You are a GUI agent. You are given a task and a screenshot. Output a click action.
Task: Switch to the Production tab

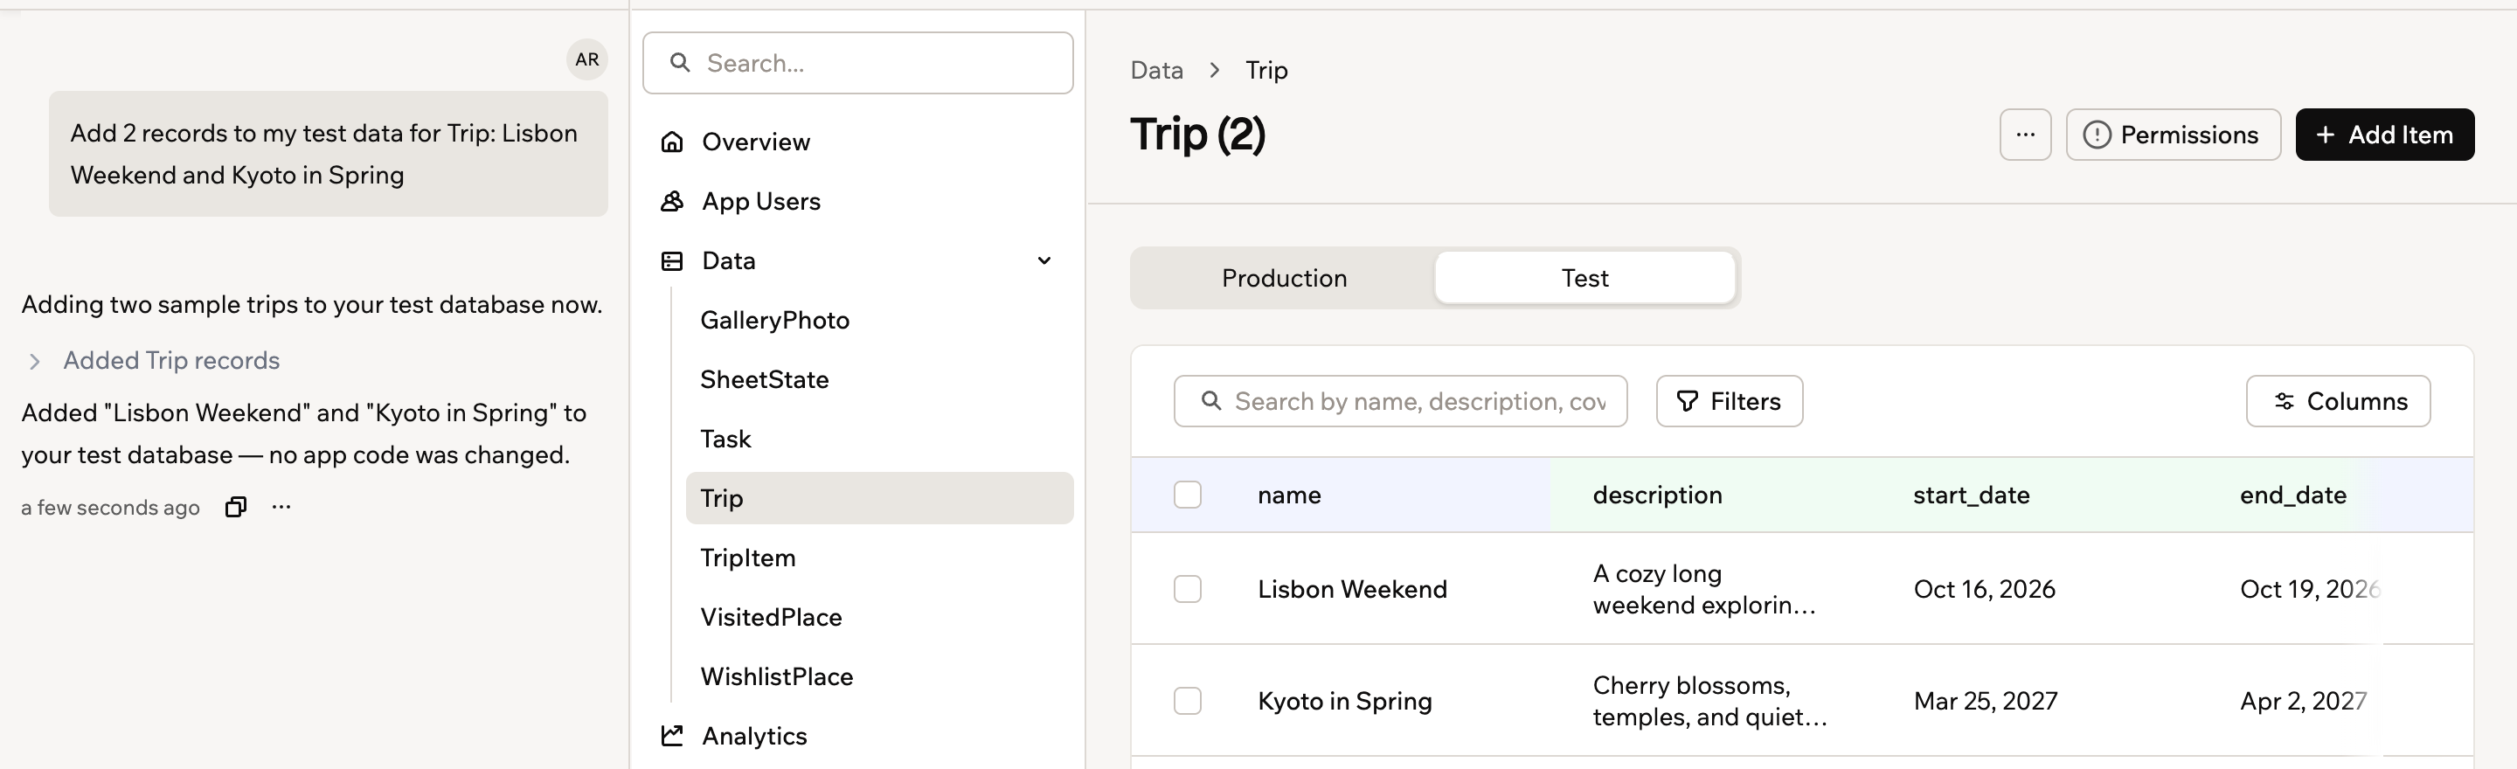pos(1284,279)
